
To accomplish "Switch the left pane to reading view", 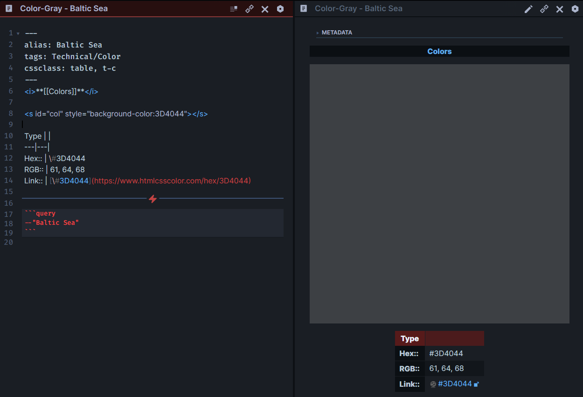I will pyautogui.click(x=233, y=8).
